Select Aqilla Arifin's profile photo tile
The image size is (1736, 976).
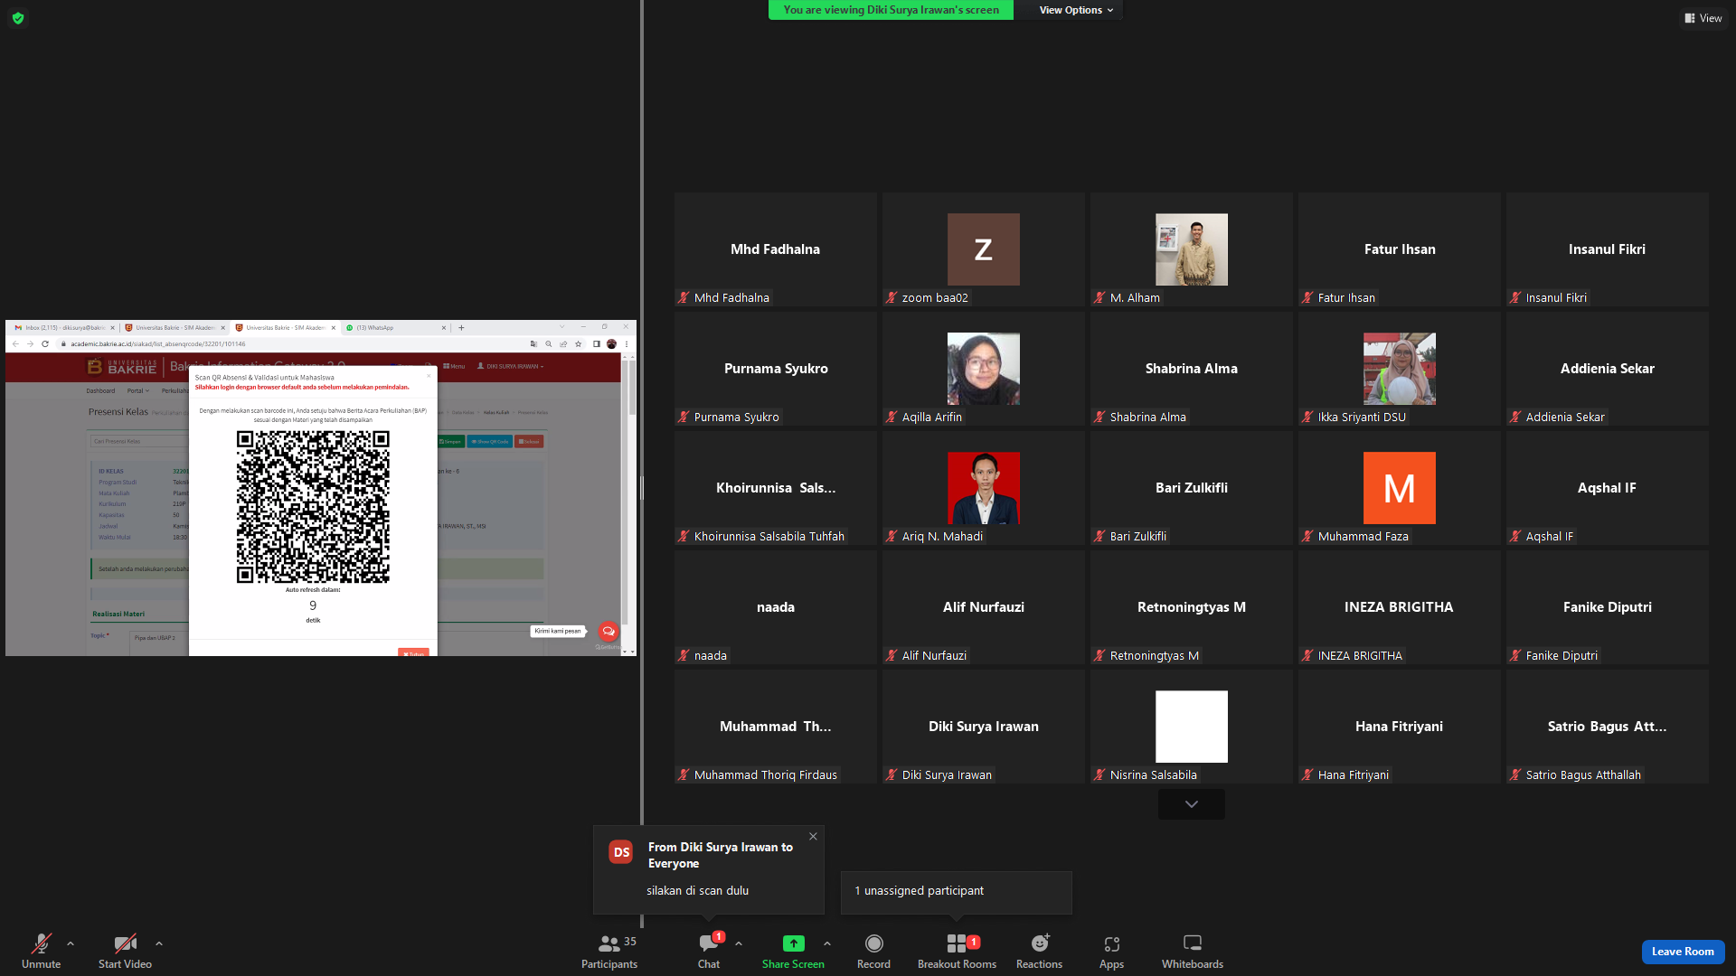tap(984, 369)
